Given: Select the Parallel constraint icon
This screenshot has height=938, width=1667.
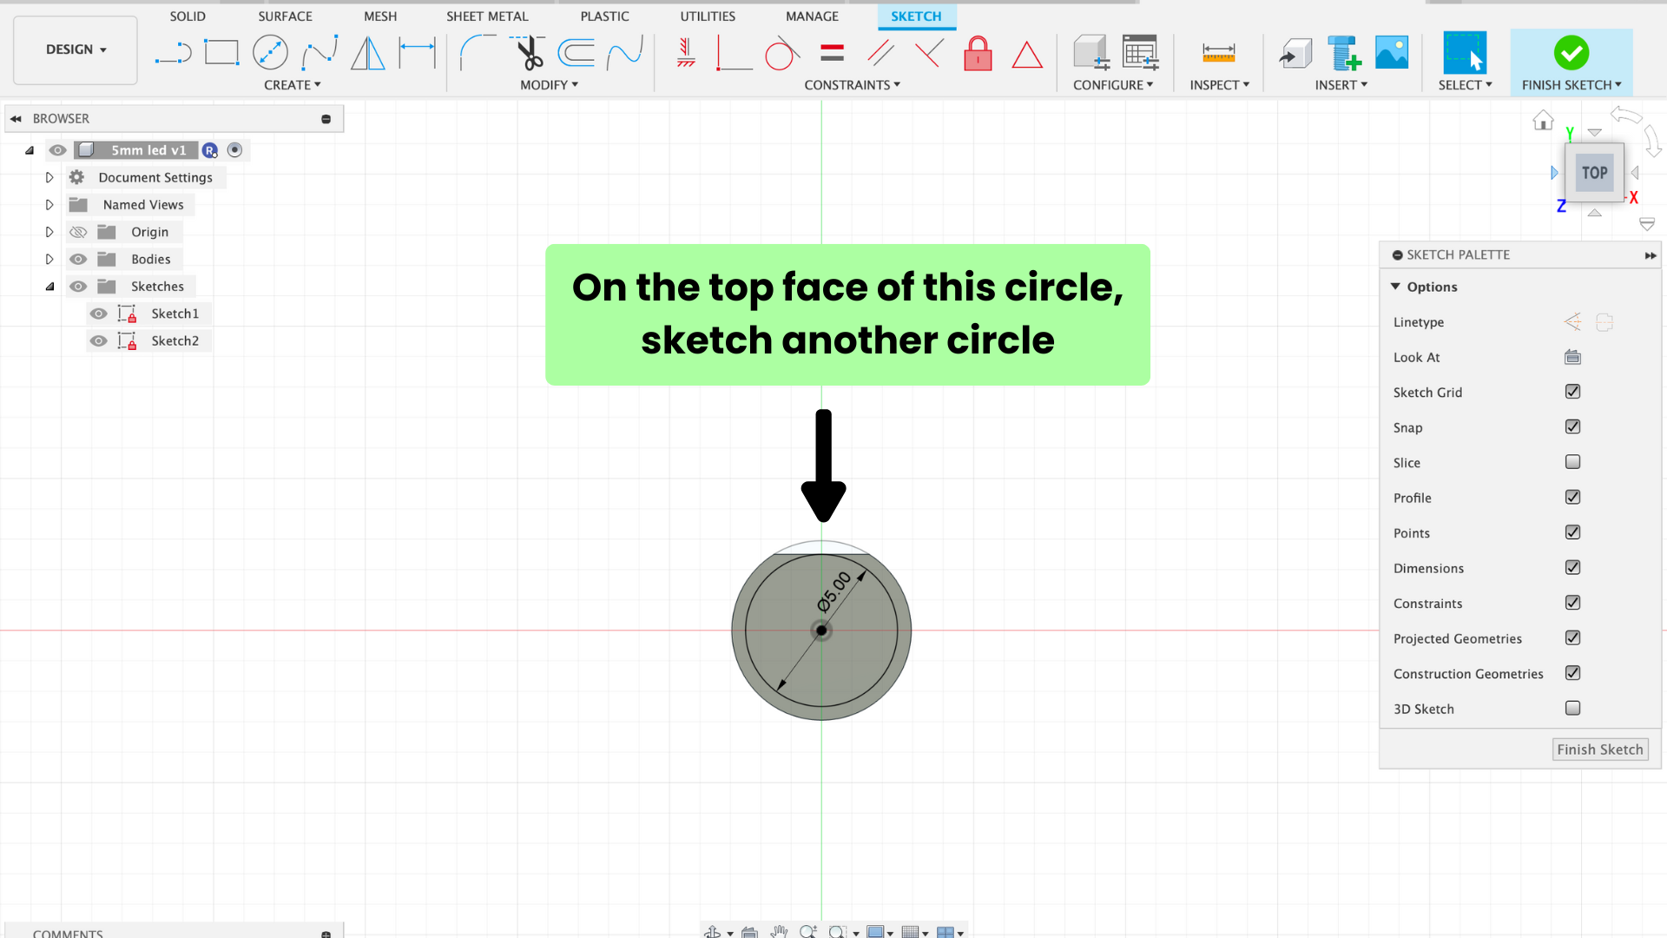Looking at the screenshot, I should (880, 53).
